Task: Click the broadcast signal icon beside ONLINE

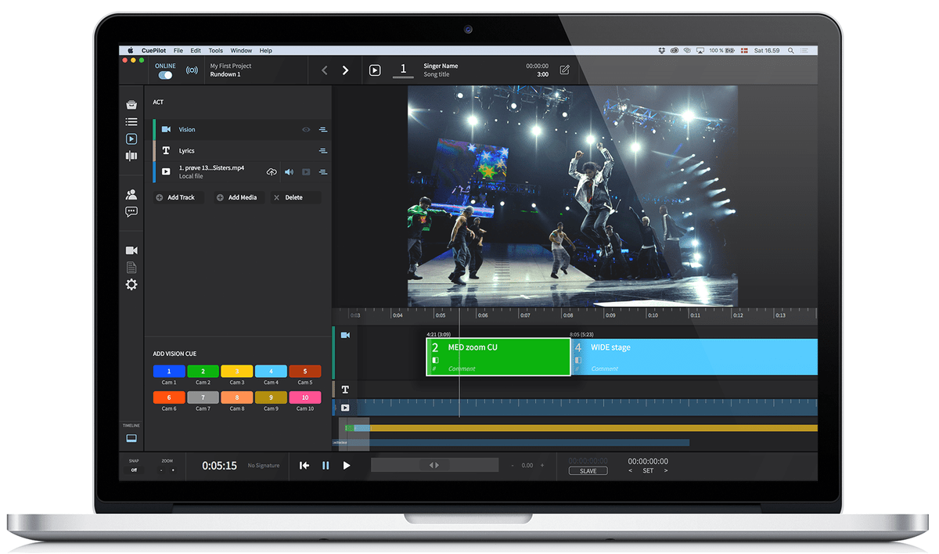Action: coord(192,70)
